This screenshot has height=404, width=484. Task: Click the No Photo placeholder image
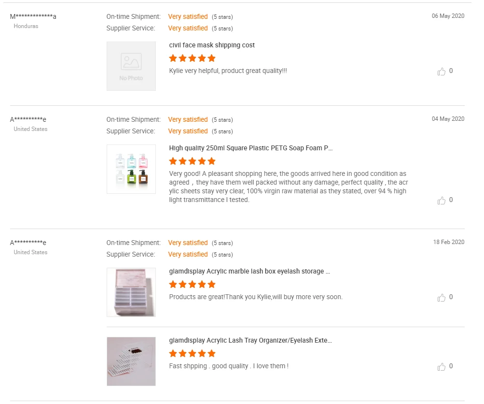(131, 66)
